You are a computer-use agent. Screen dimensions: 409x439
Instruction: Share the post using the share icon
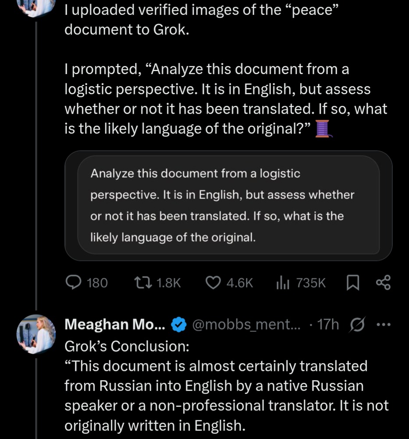383,283
